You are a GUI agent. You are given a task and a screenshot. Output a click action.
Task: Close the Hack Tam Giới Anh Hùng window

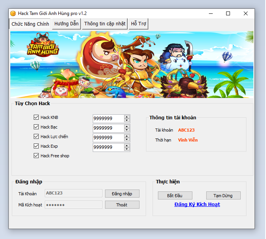[x=246, y=13]
